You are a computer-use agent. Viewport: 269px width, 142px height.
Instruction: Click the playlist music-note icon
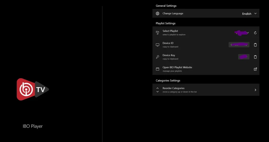158,33
